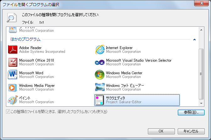
Task: Click the Windows Media Player label
Action: (37, 86)
